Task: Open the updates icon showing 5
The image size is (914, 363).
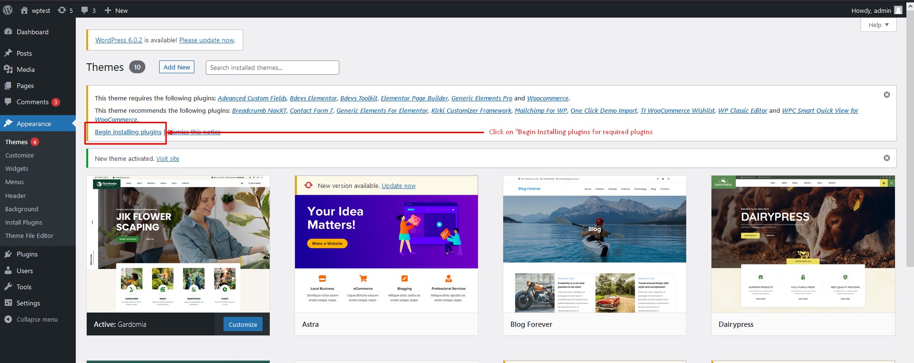Action: tap(62, 10)
